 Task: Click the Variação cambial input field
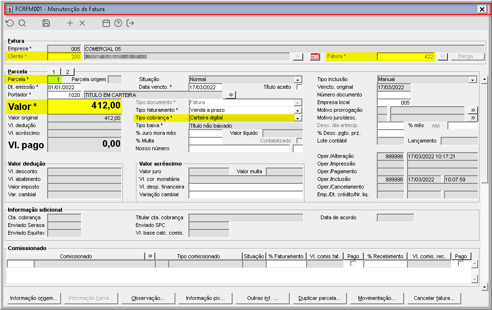(x=246, y=195)
